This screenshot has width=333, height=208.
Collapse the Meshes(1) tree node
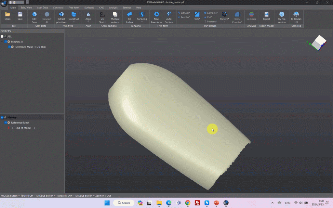tap(2, 42)
